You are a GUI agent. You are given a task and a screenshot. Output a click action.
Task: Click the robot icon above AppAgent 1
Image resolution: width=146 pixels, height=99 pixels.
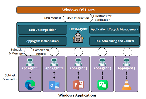30,62
